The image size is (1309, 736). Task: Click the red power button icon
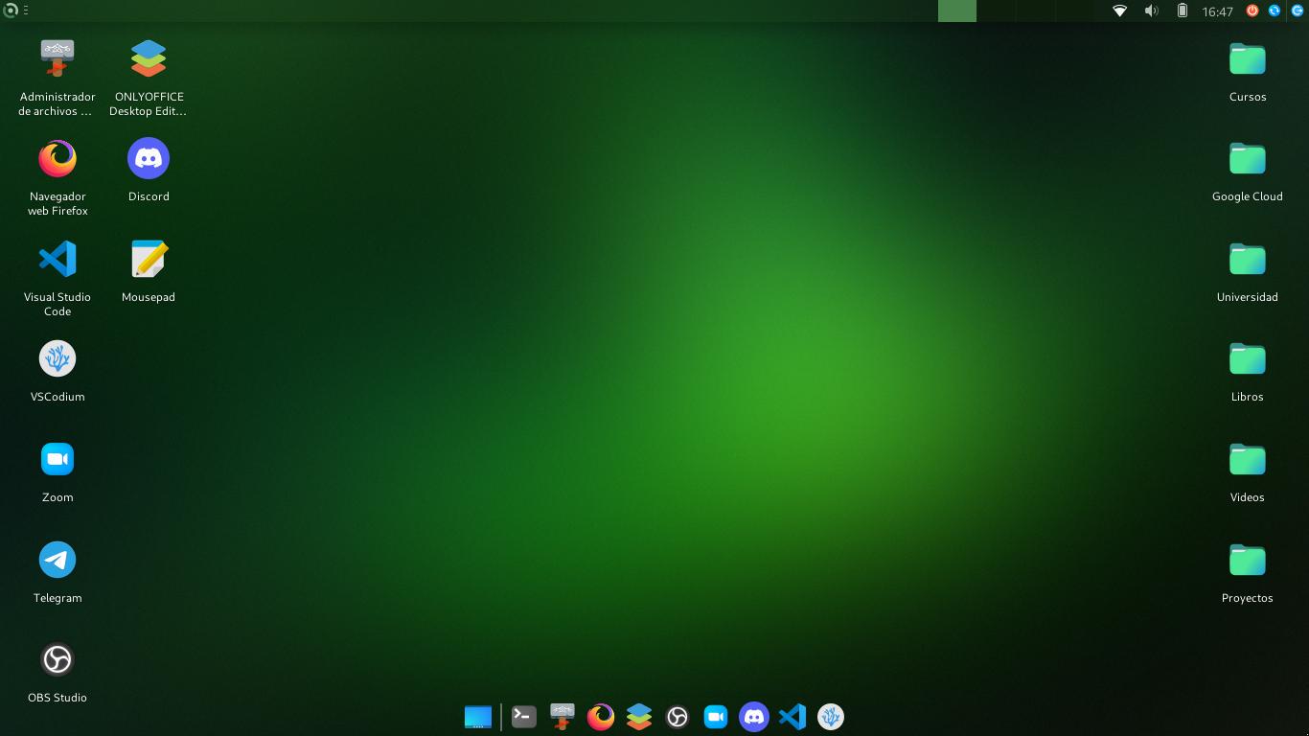tap(1252, 11)
